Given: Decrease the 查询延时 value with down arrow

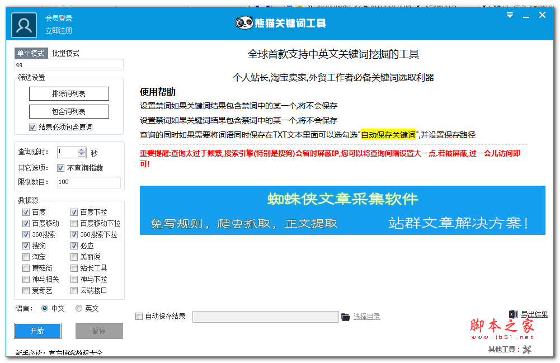Looking at the screenshot, I should pos(82,155).
